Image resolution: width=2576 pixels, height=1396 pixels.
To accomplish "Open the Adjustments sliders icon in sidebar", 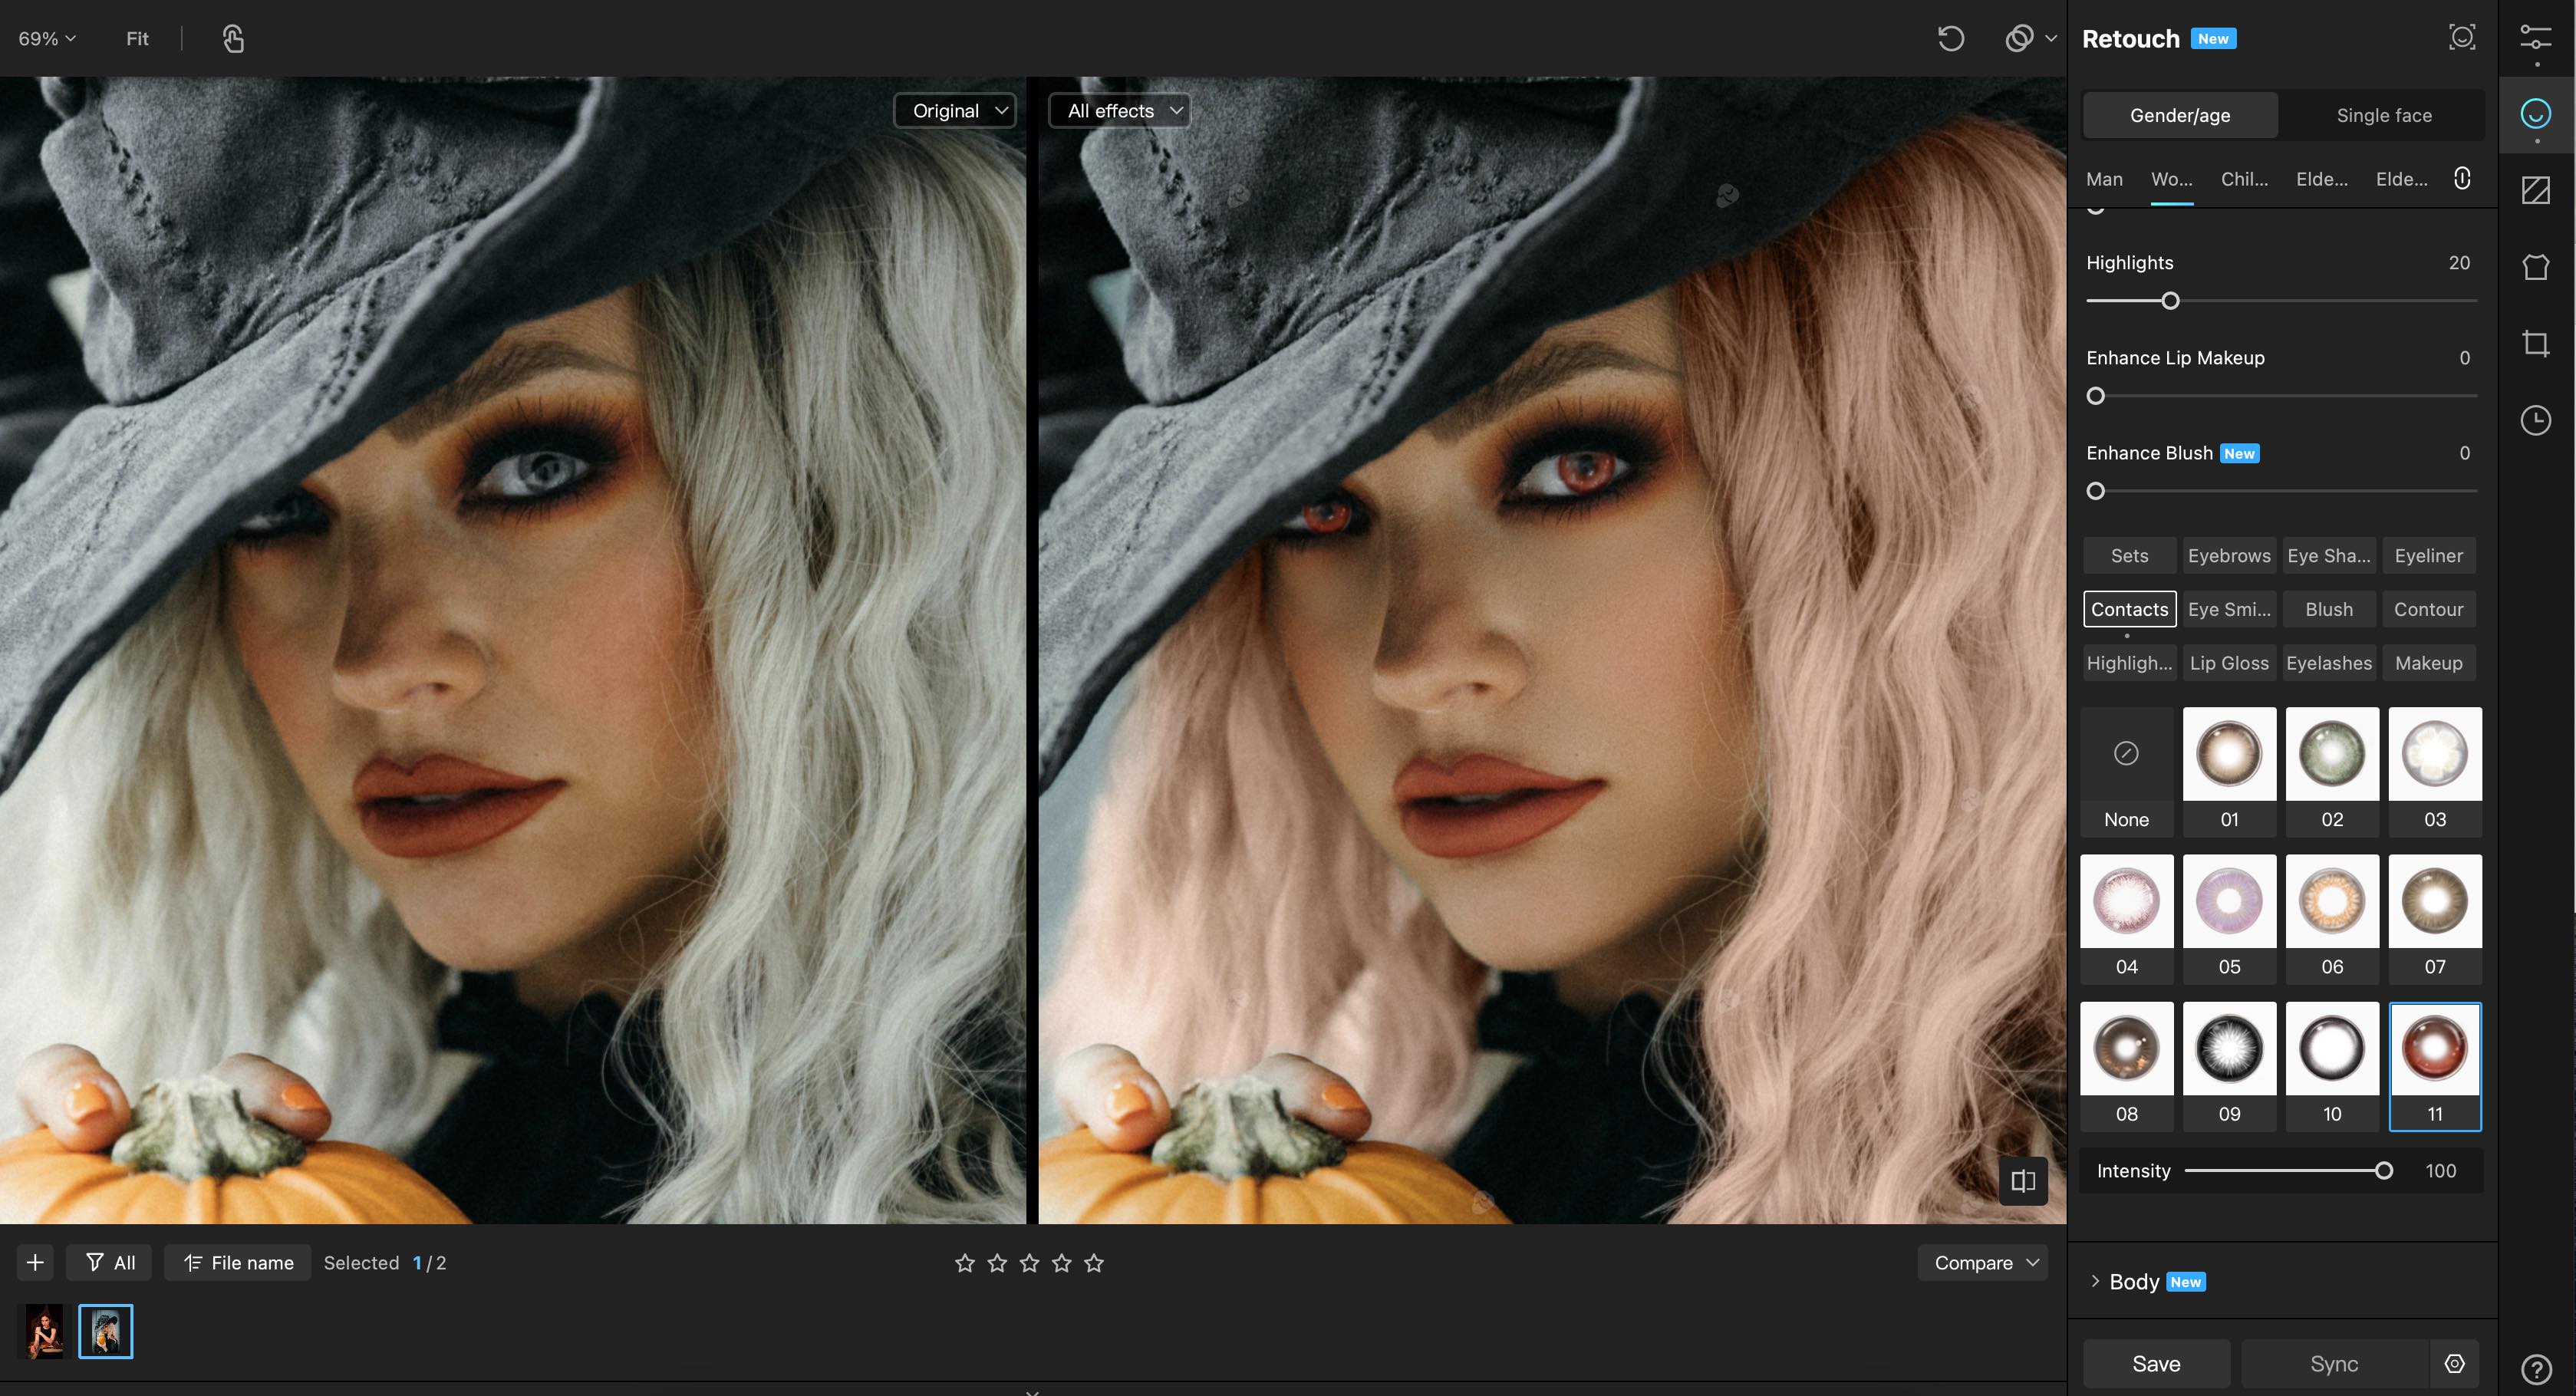I will pyautogui.click(x=2535, y=39).
